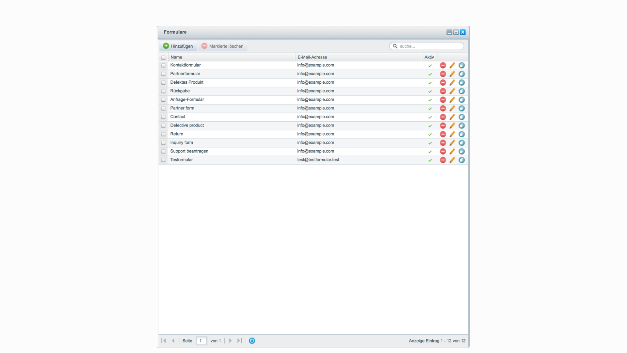
Task: Check the Kontaktformular row checkbox
Action: 163,65
